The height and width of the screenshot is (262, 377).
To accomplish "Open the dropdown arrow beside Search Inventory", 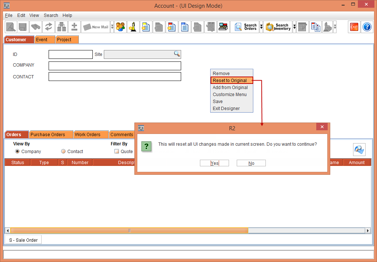I will pos(294,27).
